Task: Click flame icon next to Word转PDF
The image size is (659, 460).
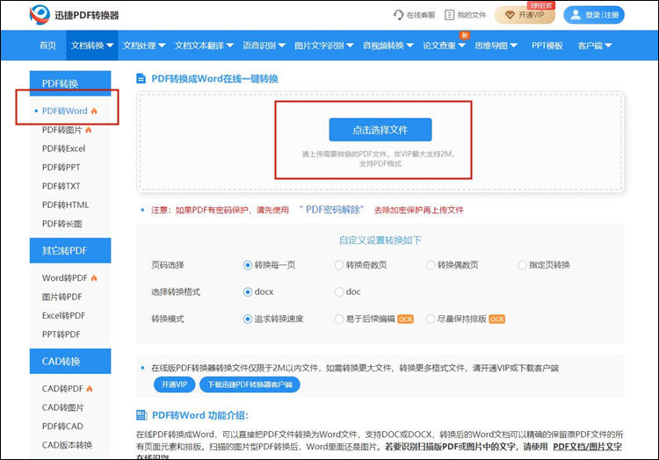Action: tap(94, 278)
